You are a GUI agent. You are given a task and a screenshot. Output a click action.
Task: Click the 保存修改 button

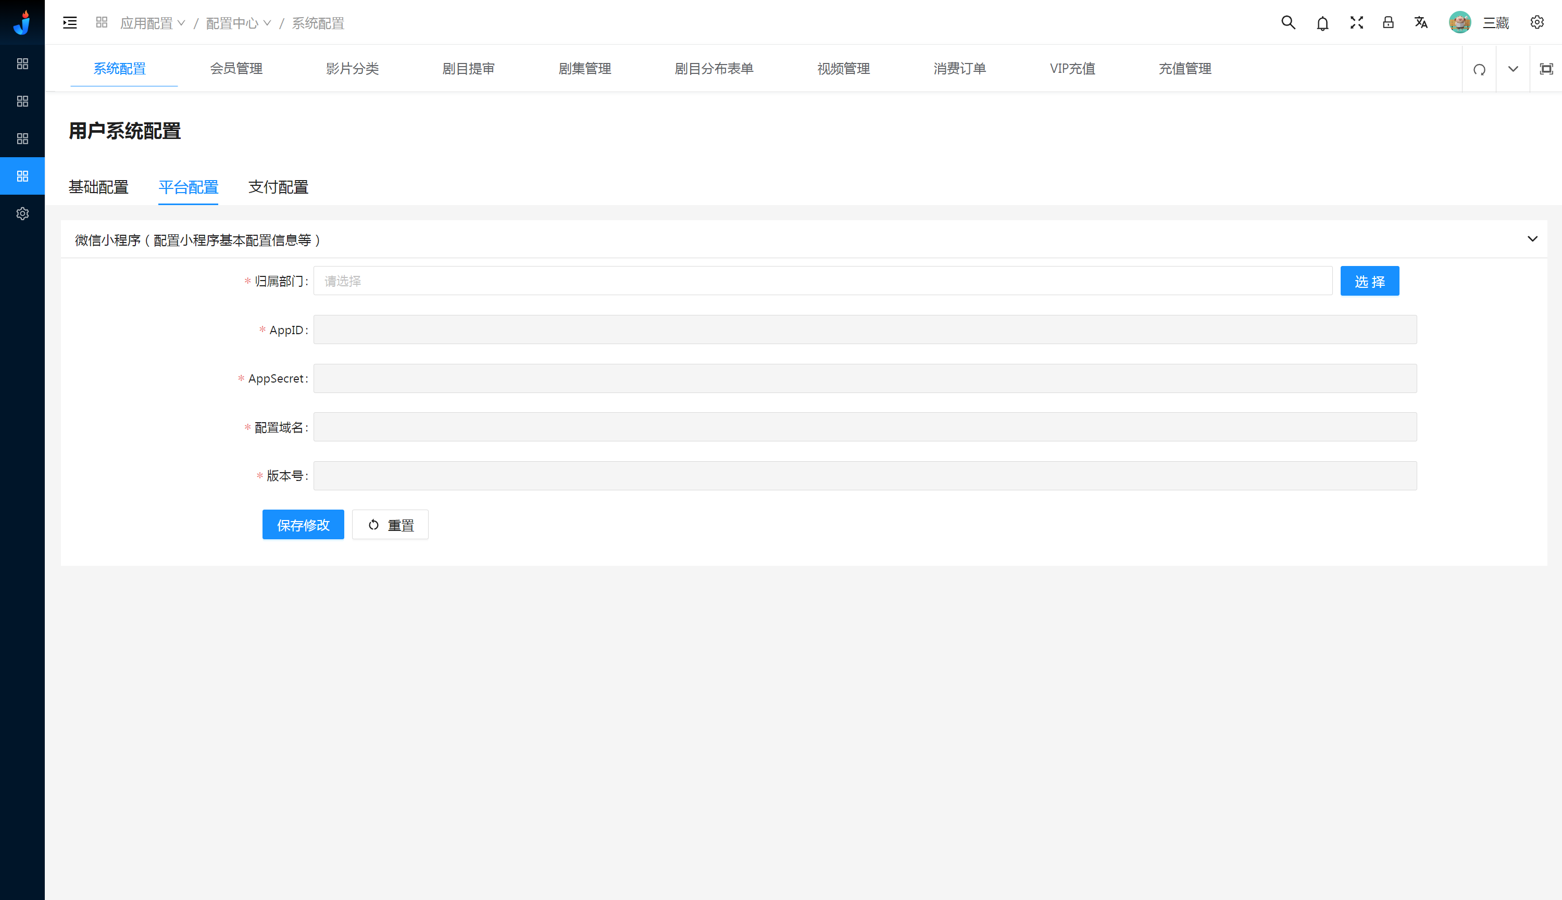tap(303, 525)
